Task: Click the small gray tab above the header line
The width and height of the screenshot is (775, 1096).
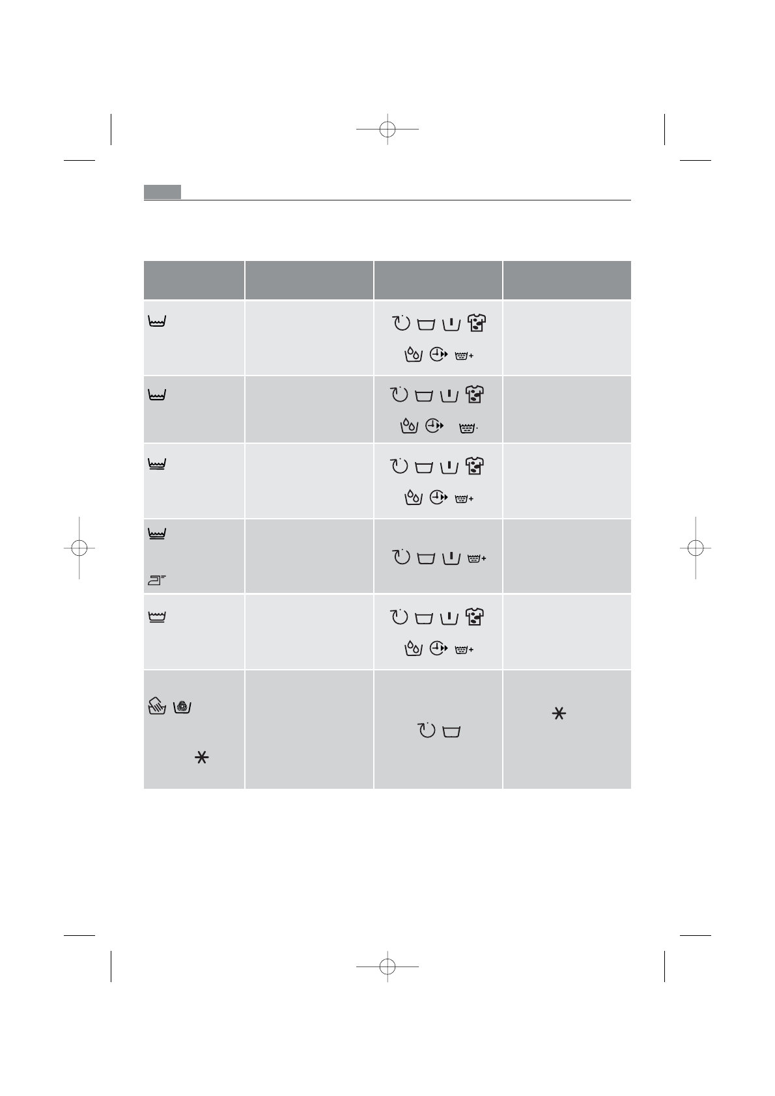Action: (162, 192)
